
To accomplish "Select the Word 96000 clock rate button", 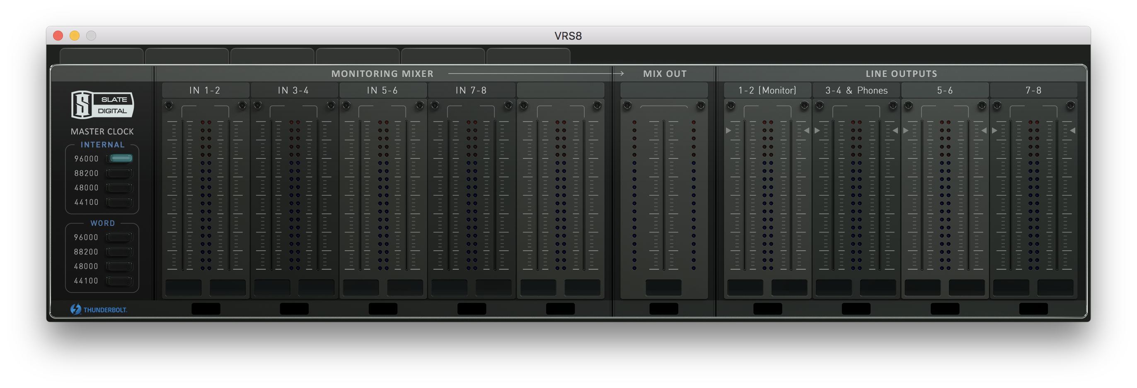I will point(120,237).
